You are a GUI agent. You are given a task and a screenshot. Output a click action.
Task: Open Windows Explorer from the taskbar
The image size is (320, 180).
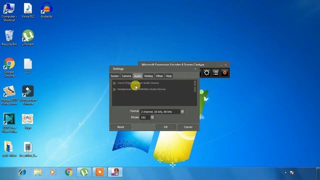coord(38,172)
